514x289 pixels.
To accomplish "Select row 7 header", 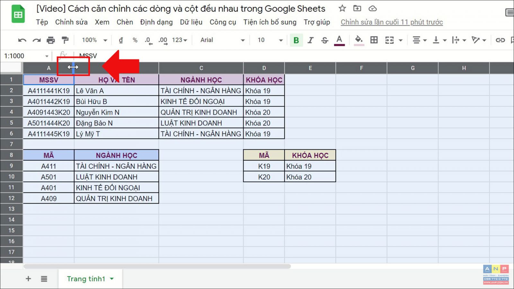I will point(11,144).
